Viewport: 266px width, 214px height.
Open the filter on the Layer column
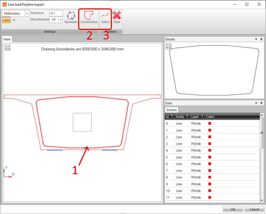[x=202, y=116]
